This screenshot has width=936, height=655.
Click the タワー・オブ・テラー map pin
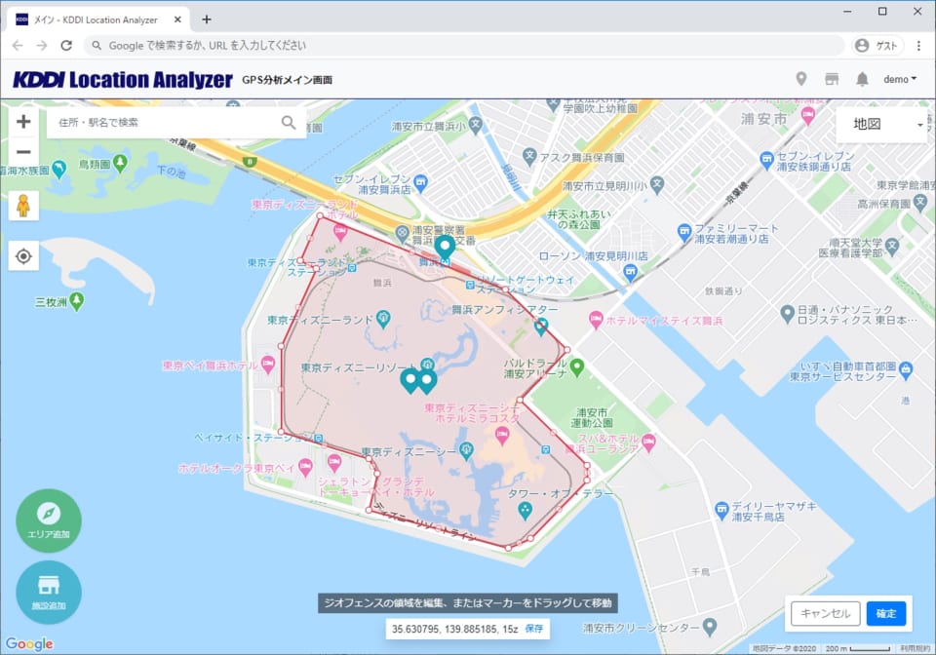click(x=525, y=511)
